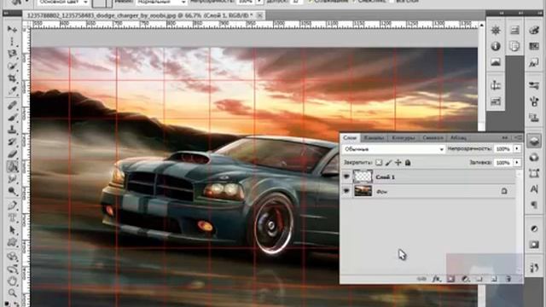Screen dimensions: 546x307
Task: Select the Crop tool
Action: point(13,78)
